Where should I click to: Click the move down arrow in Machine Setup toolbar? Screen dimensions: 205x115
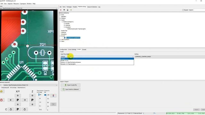tap(68, 10)
